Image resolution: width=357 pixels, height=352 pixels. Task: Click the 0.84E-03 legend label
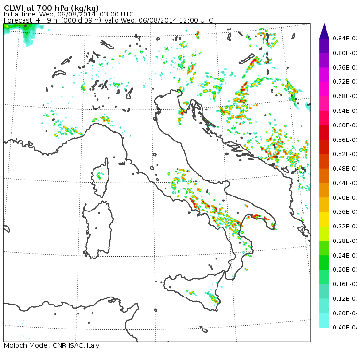345,38
